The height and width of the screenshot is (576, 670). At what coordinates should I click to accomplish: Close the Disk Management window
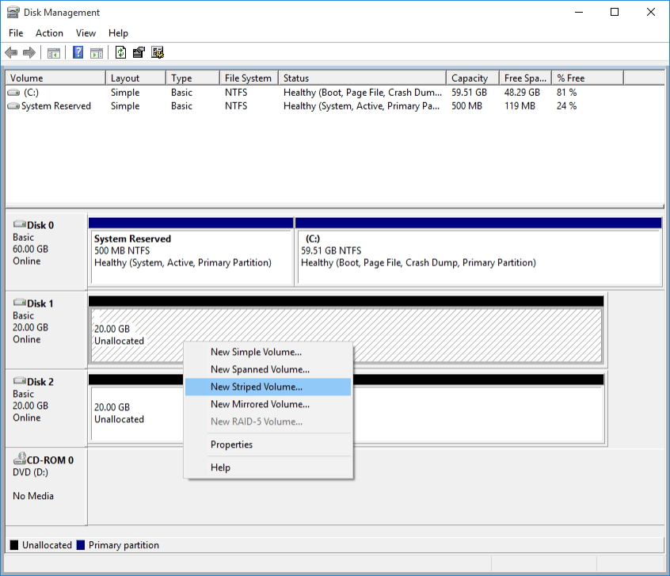tap(651, 12)
